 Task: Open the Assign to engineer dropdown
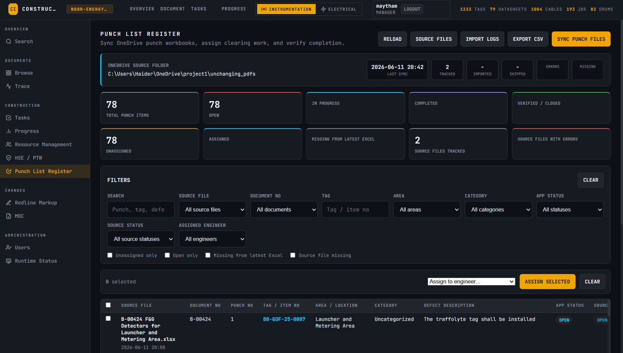pyautogui.click(x=472, y=281)
